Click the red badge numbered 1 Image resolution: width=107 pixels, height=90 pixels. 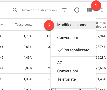(x=96, y=5)
